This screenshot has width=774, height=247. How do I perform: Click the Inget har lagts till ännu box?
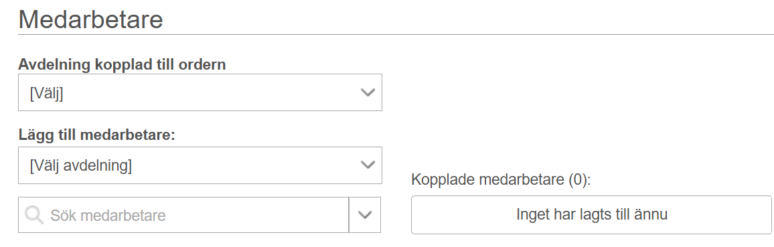pos(591,214)
